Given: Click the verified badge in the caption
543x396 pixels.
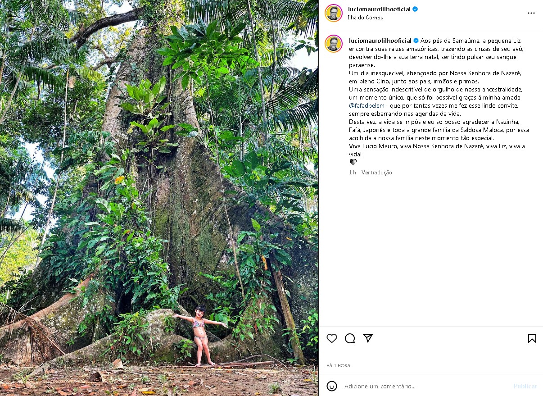Looking at the screenshot, I should 416,41.
